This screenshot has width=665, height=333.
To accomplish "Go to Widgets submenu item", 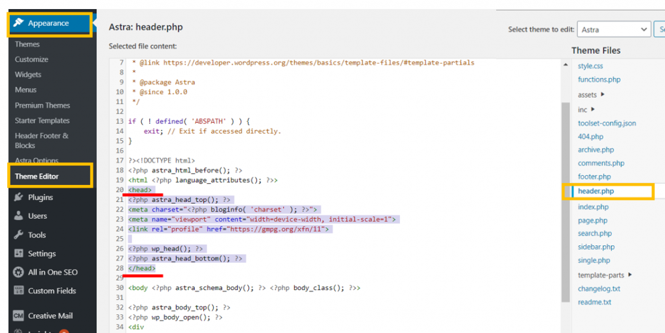I will (x=28, y=75).
